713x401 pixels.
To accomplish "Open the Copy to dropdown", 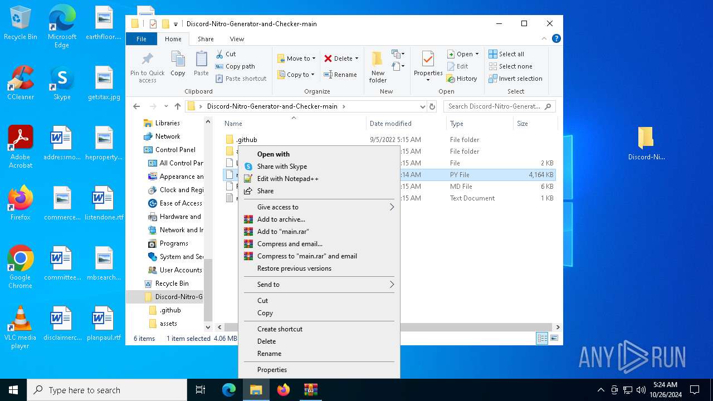I will [x=296, y=75].
